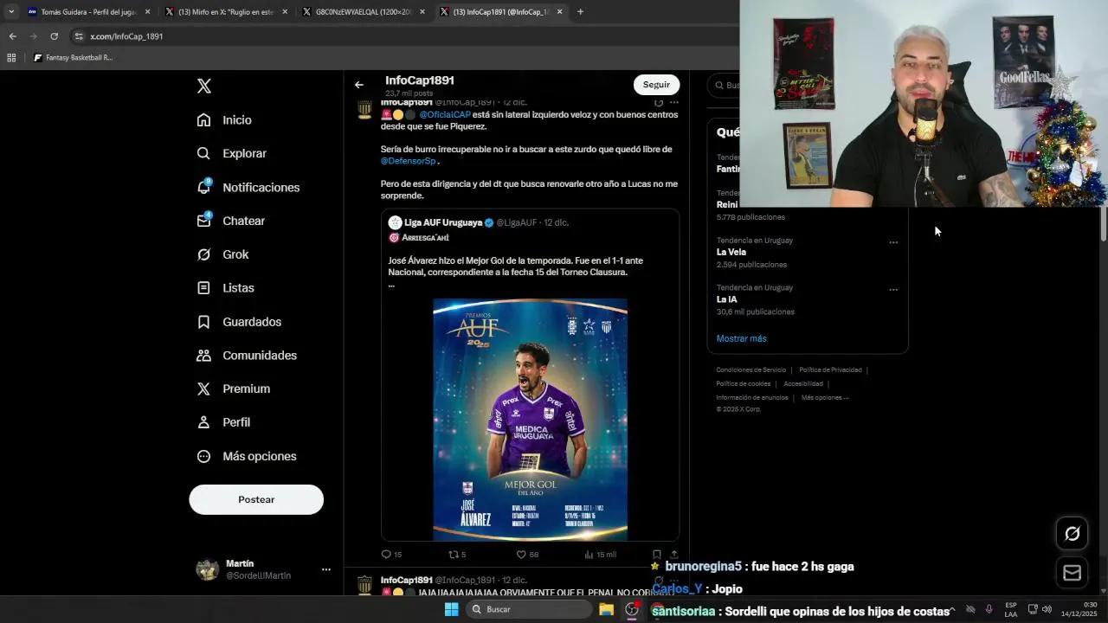
Task: Bookmark the José Álvarez quoted post
Action: click(656, 555)
